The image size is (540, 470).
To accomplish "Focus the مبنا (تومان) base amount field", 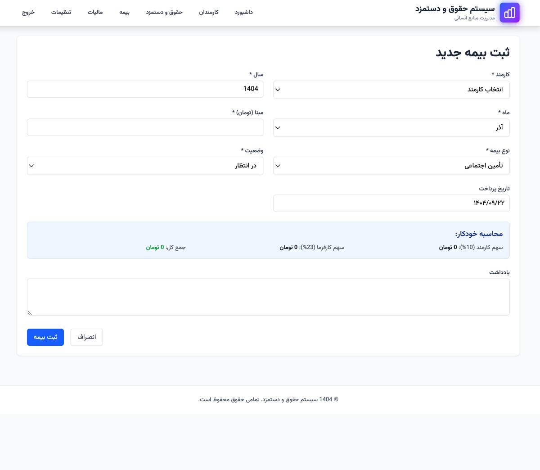I will click(145, 127).
